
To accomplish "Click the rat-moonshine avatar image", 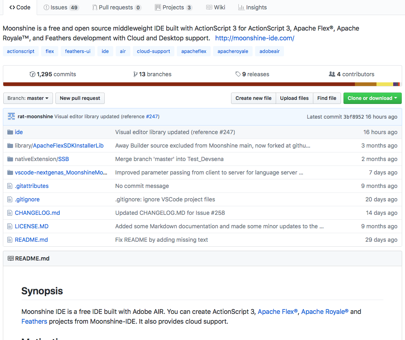I will [x=11, y=117].
